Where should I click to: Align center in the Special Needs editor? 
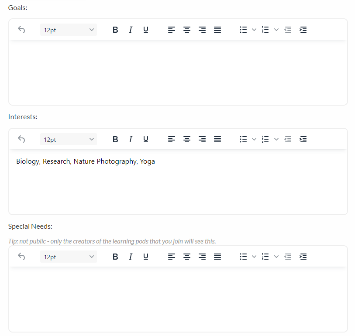coord(187,257)
